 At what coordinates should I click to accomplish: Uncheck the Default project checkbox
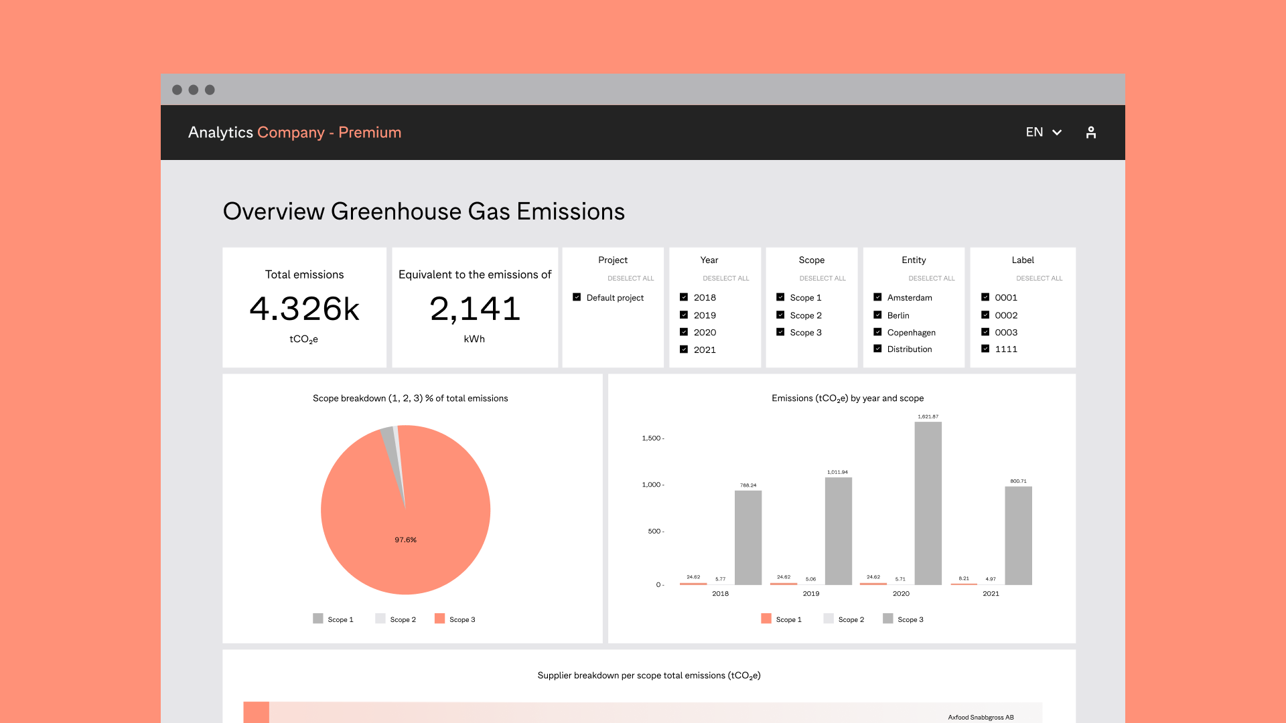pos(577,297)
